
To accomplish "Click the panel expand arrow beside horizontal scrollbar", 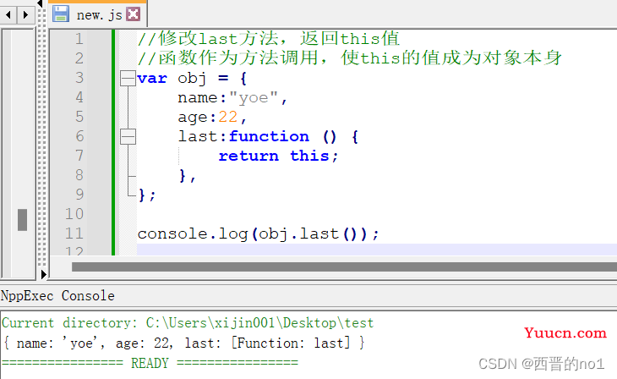I will tap(43, 274).
